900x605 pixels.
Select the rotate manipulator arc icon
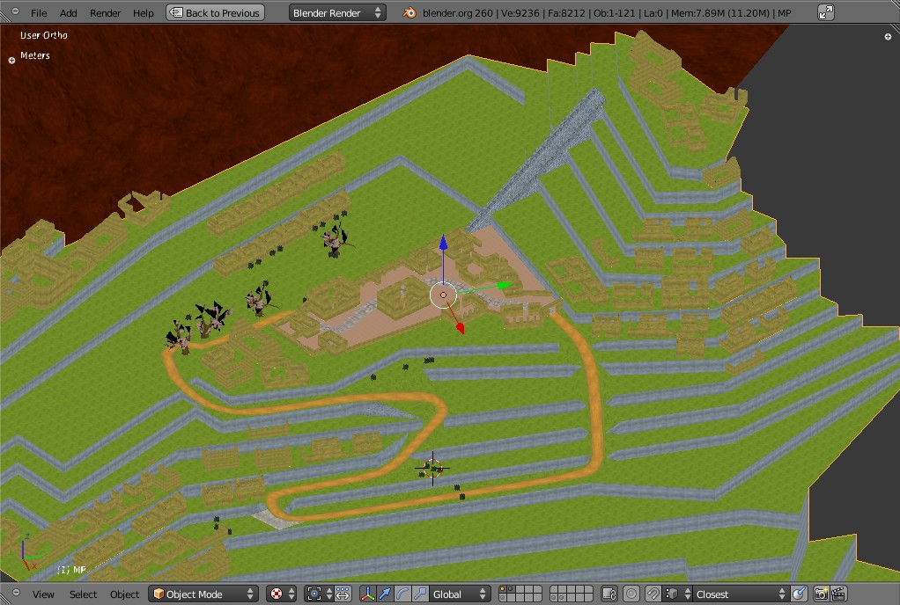pyautogui.click(x=402, y=594)
